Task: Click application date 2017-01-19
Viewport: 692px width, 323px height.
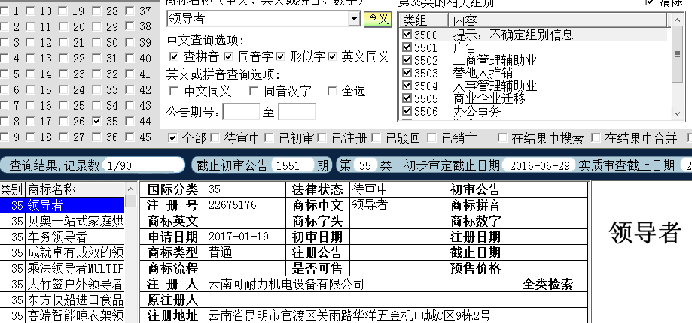Action: [x=239, y=237]
